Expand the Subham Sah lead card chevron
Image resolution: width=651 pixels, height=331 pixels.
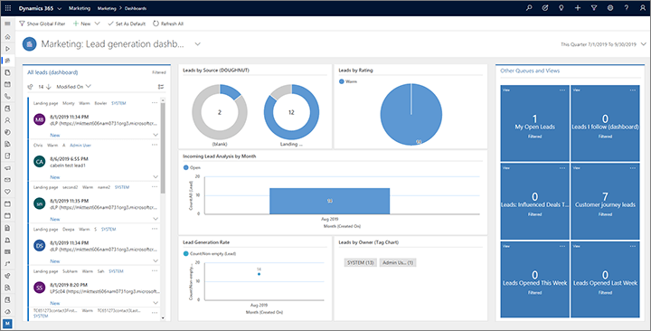coord(156,303)
